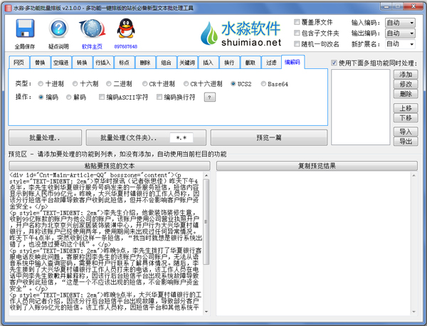Select the UCS2 type radio button
This screenshot has height=326, width=427.
(233, 84)
